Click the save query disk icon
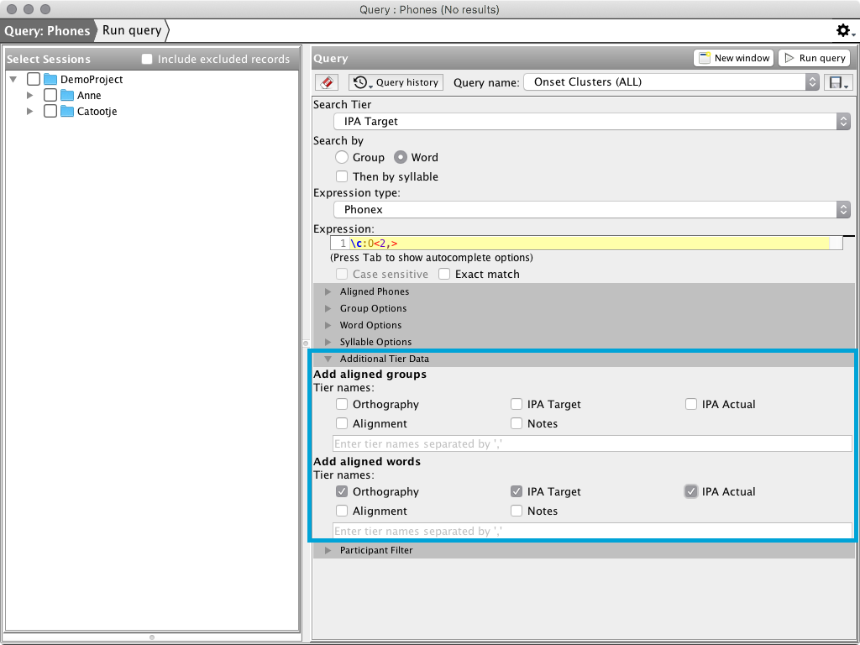Viewport: 860px width, 645px height. point(838,82)
